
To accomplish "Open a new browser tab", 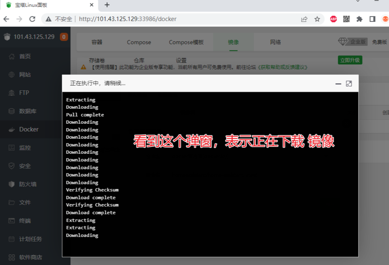I will point(107,5).
